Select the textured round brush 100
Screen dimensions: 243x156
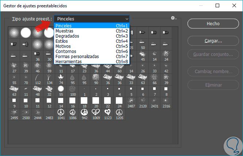[x=72, y=89]
